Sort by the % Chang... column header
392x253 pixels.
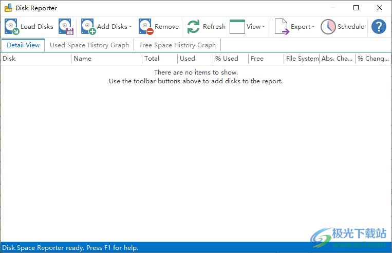374,59
